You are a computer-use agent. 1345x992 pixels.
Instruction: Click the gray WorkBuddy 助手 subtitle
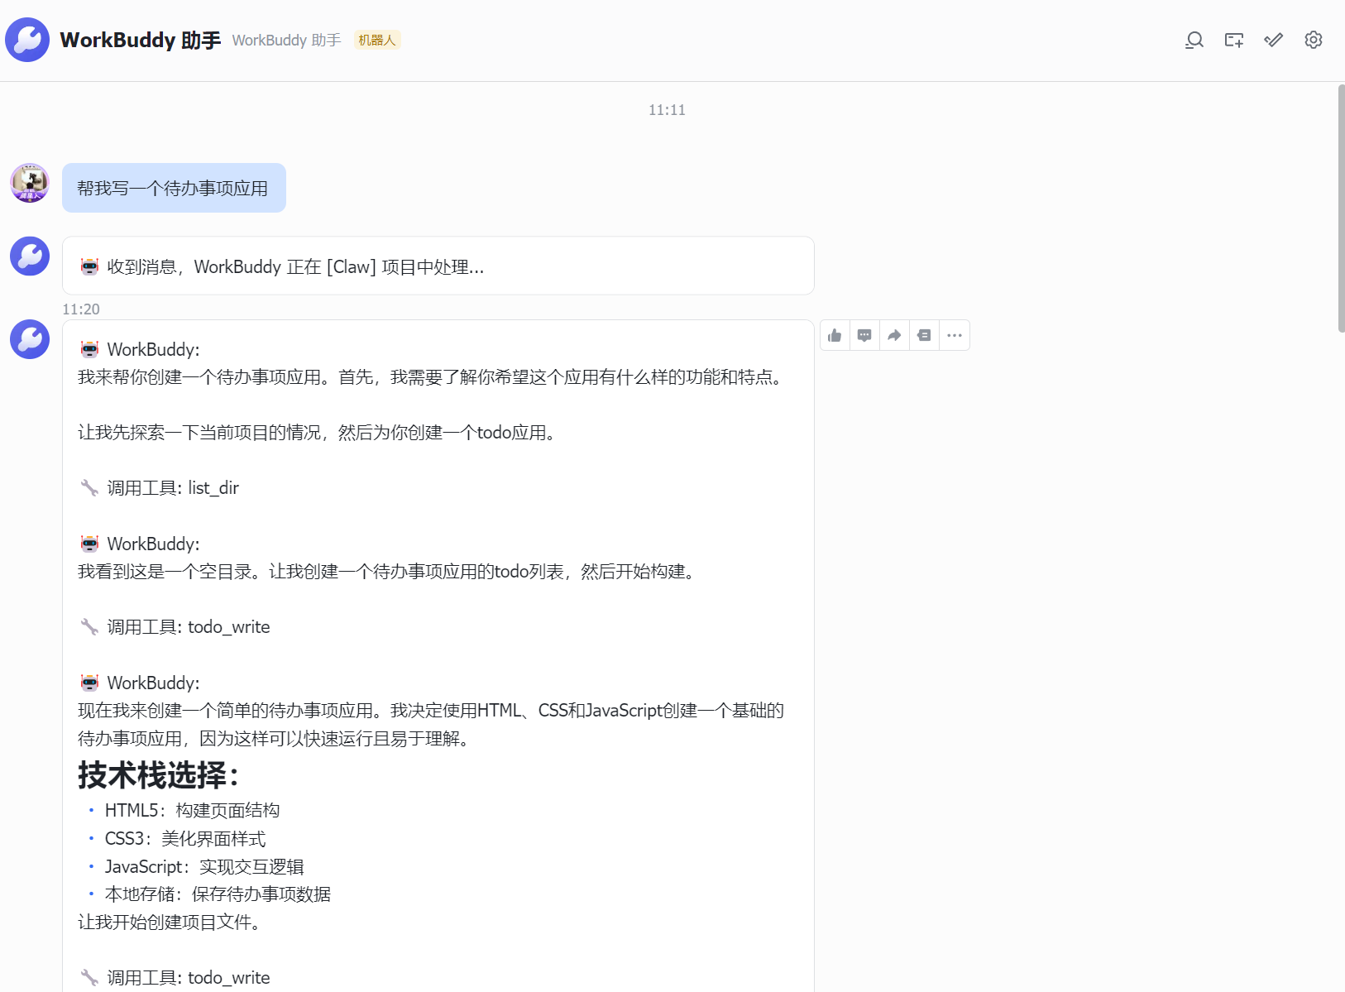coord(286,40)
